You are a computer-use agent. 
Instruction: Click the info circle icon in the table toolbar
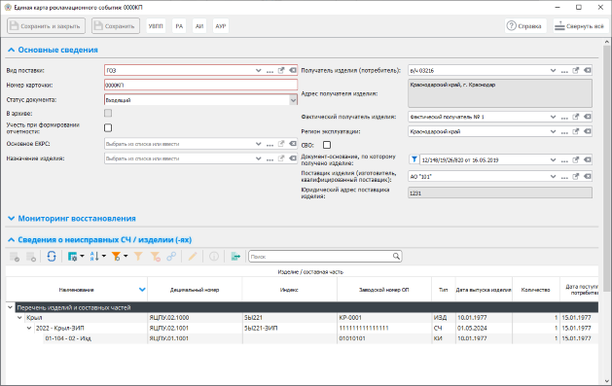click(214, 256)
